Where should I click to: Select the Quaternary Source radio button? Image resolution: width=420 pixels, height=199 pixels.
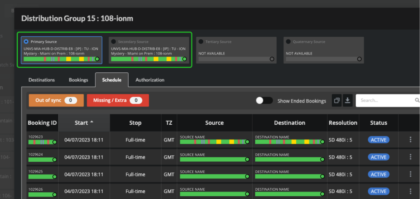pos(288,42)
